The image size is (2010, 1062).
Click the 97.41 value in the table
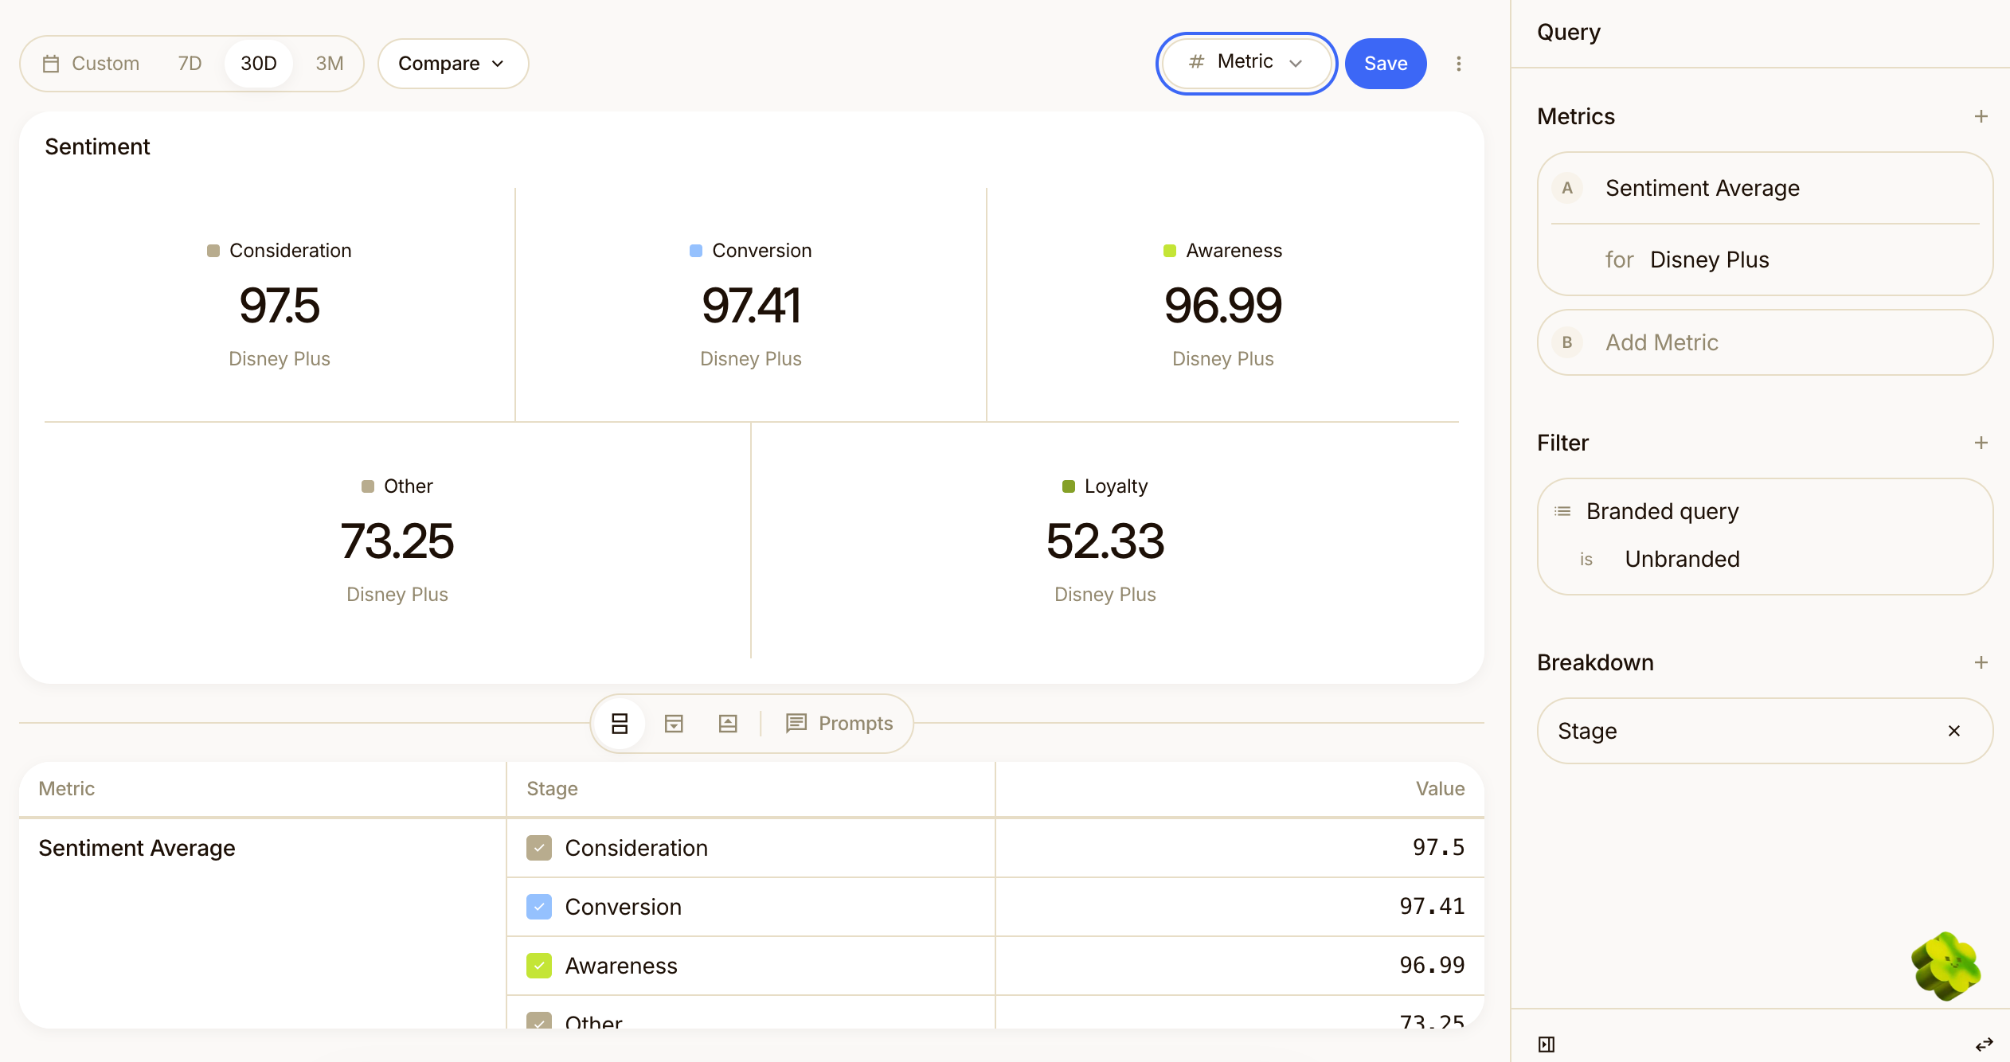click(1432, 907)
